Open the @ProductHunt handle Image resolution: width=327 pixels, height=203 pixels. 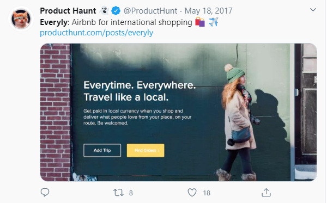[x=150, y=11]
